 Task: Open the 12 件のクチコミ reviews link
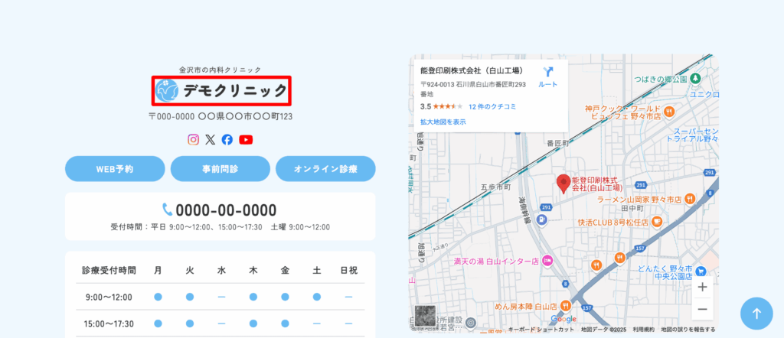(x=492, y=106)
